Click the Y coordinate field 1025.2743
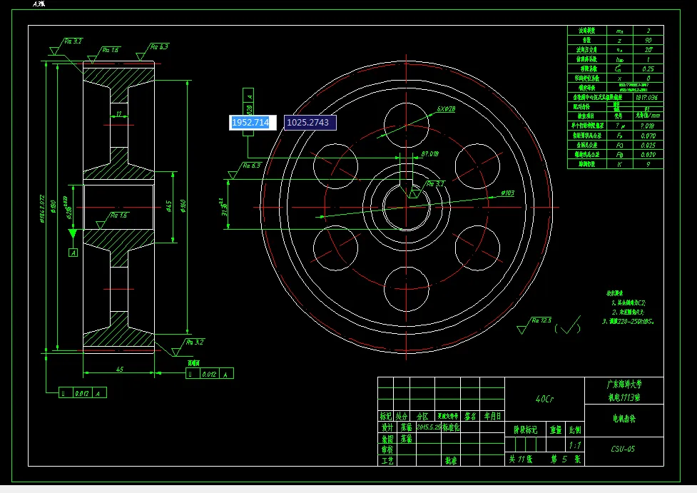Image resolution: width=697 pixels, height=493 pixels. pyautogui.click(x=310, y=123)
